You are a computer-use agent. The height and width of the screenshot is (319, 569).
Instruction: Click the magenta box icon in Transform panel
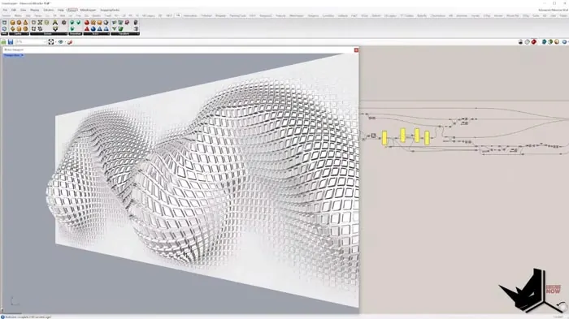[x=127, y=23]
